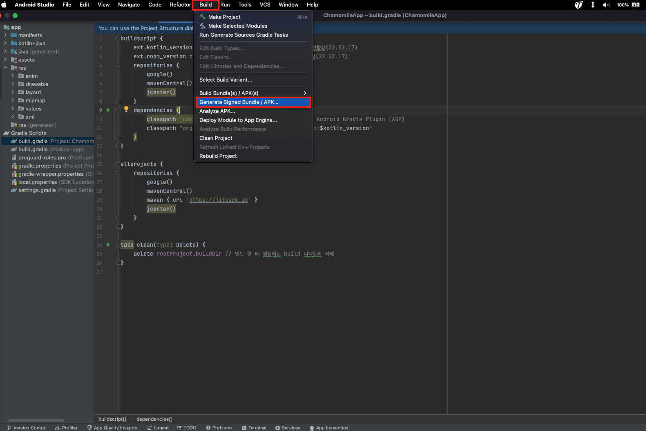Image resolution: width=646 pixels, height=431 pixels.
Task: Collapse the res folder
Action: coord(5,68)
